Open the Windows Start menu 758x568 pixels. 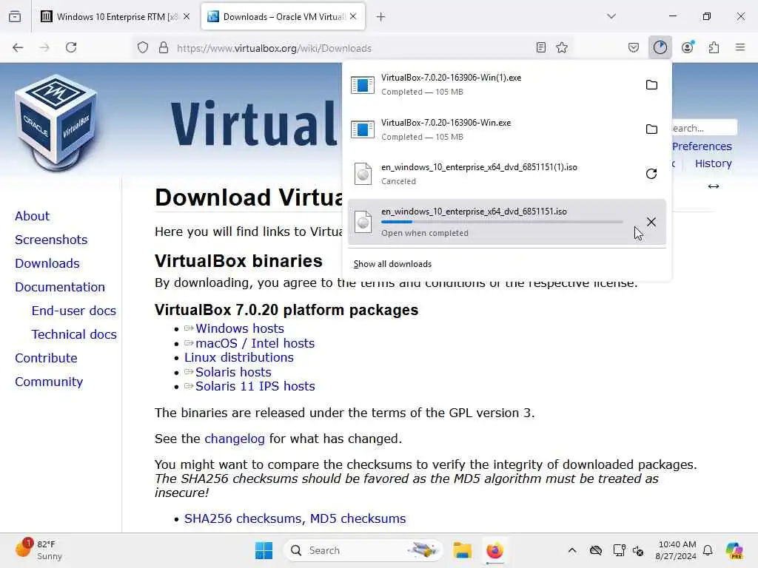264,550
